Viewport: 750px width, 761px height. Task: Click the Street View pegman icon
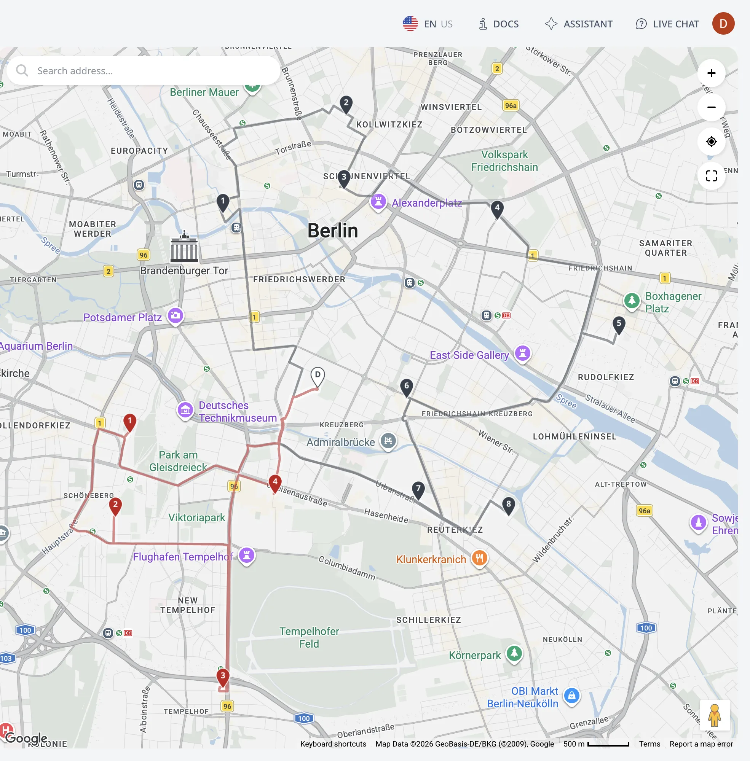pos(714,715)
